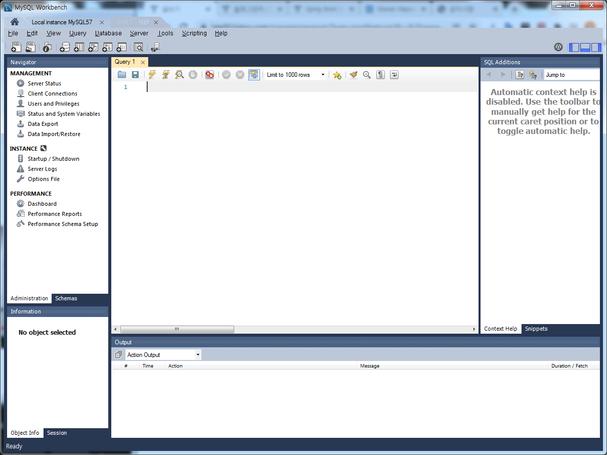Open a script file in the query editor
Viewport: 607px width, 455px height.
point(122,75)
